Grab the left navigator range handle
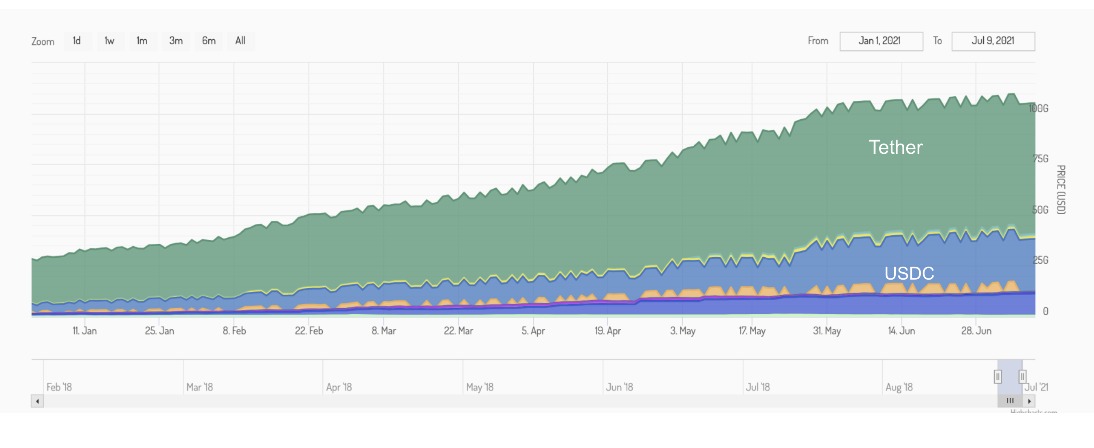The width and height of the screenshot is (1094, 448). point(997,377)
